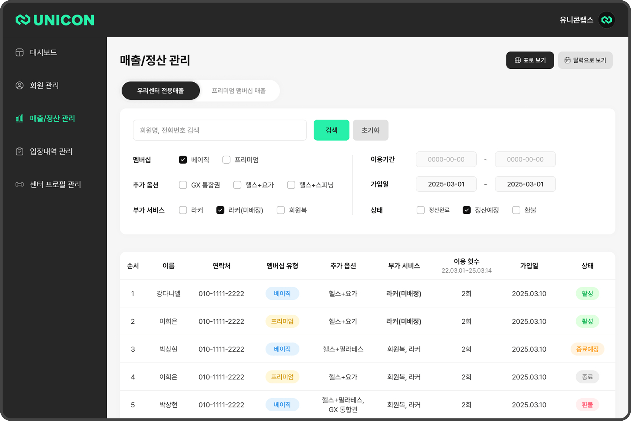This screenshot has height=421, width=631.
Task: Open the 이용기간 end date field
Action: pyautogui.click(x=525, y=159)
